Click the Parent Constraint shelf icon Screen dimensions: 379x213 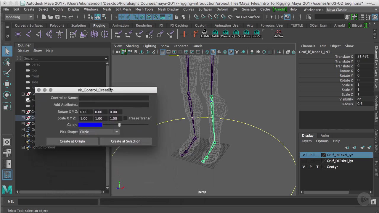tap(118, 34)
